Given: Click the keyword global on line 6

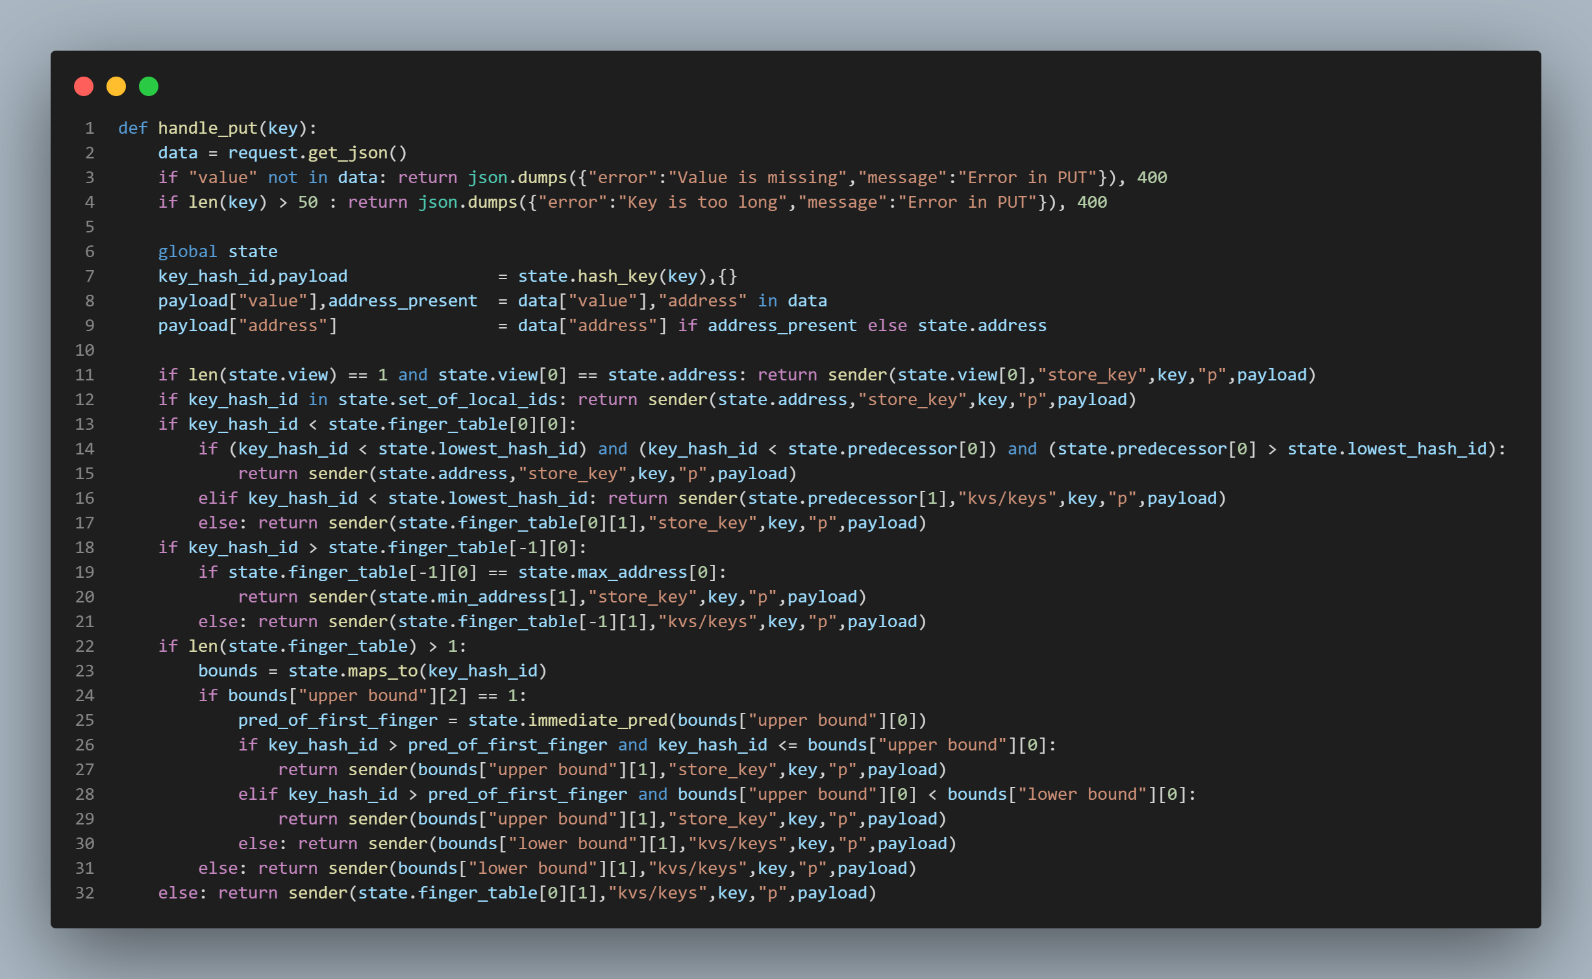Looking at the screenshot, I should (188, 251).
